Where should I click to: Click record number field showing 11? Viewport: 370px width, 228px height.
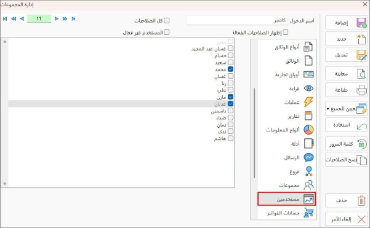pos(39,19)
